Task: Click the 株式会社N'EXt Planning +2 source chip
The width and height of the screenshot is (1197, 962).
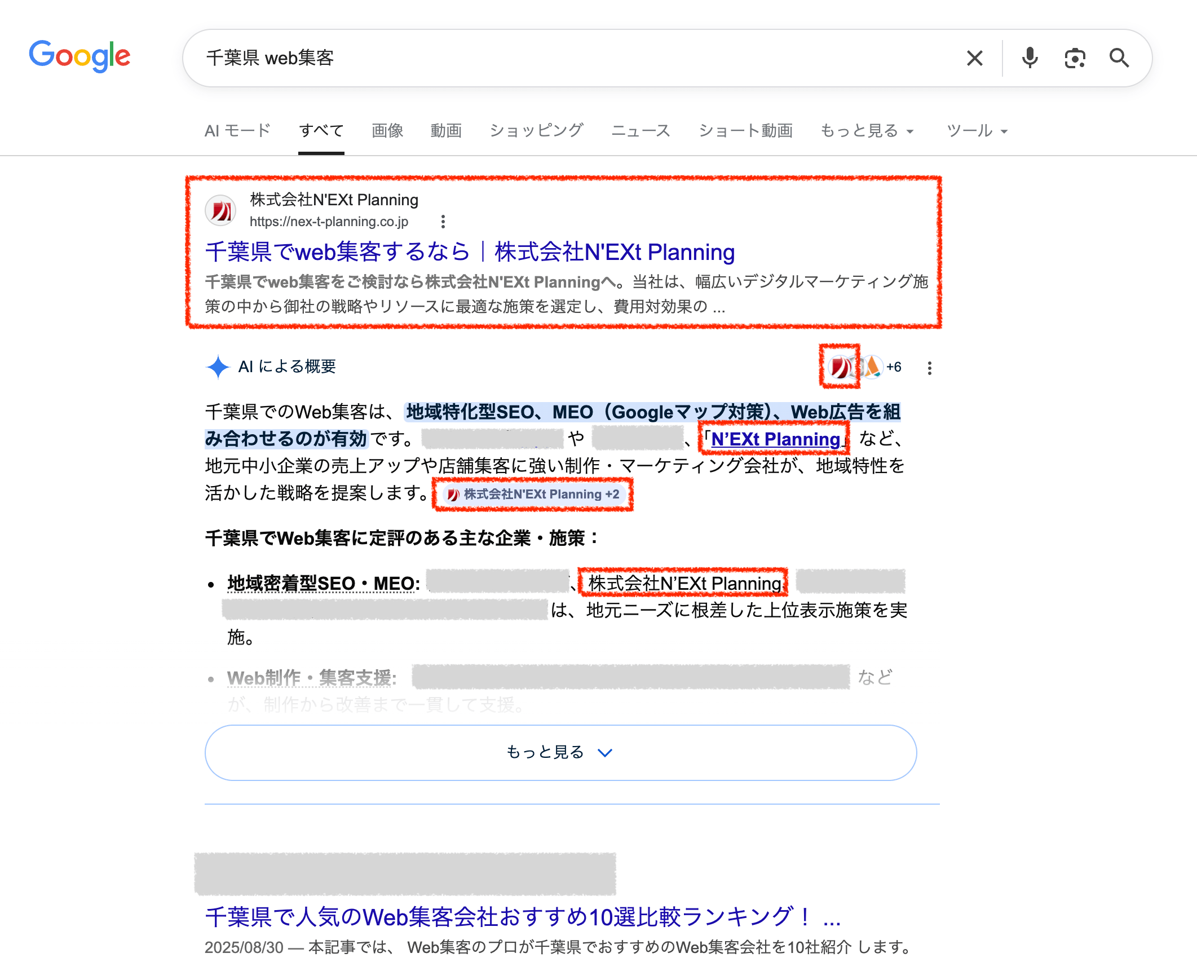Action: [533, 495]
